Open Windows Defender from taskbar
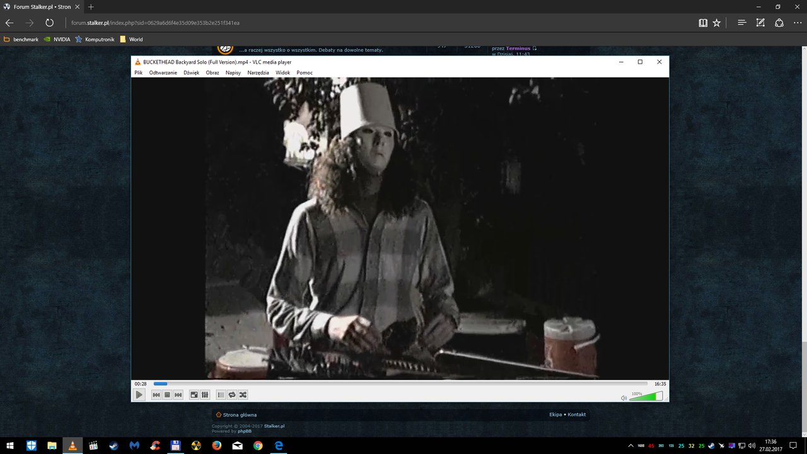The image size is (807, 454). click(32, 445)
